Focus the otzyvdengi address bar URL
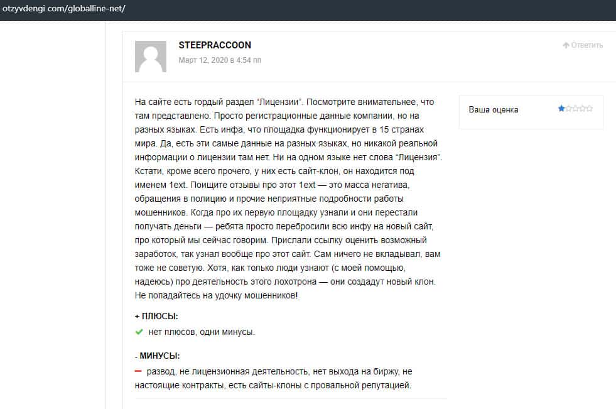616x409 pixels. coord(64,9)
